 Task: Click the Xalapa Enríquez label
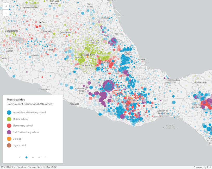click(128, 53)
